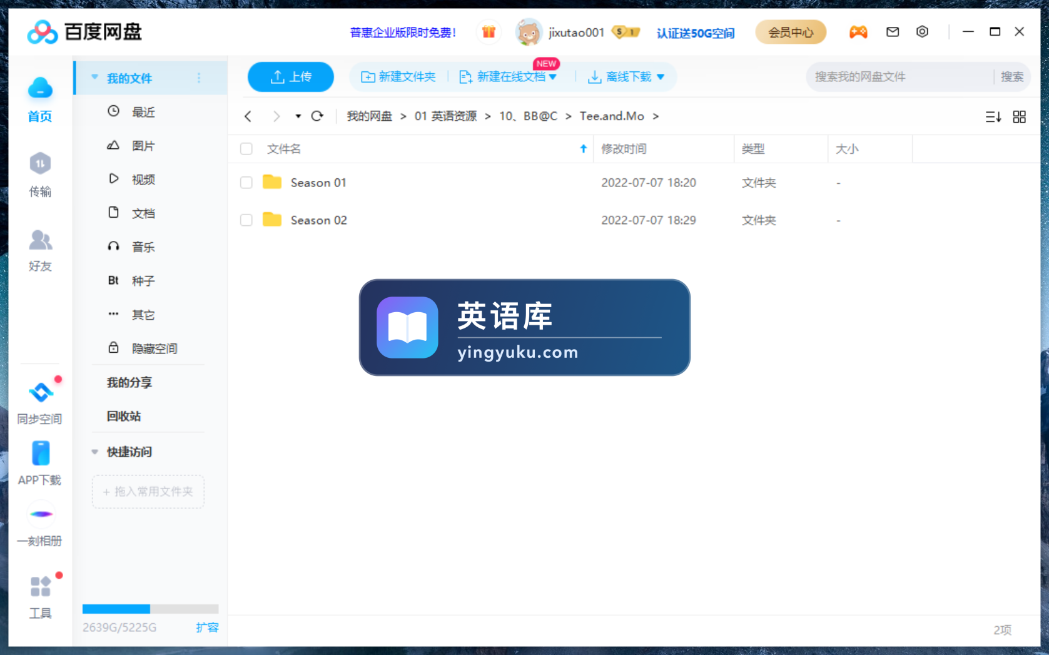The image size is (1049, 655).
Task: Collapse the 快捷访问 section
Action: pos(95,452)
